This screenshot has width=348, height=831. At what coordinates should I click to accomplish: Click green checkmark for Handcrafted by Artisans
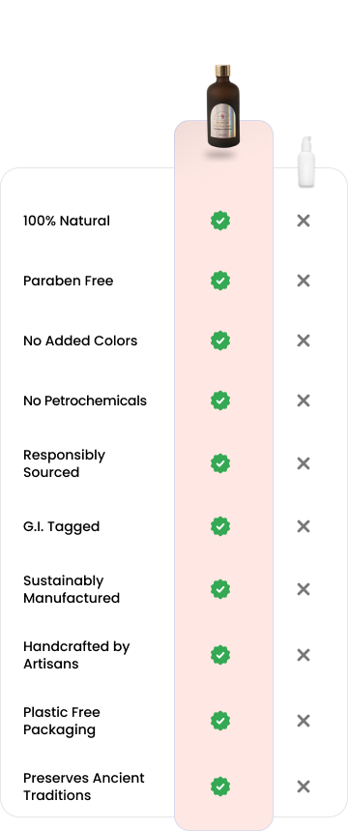[220, 655]
